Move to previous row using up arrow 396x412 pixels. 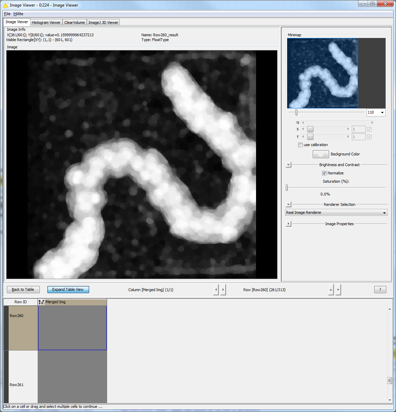tap(331, 290)
